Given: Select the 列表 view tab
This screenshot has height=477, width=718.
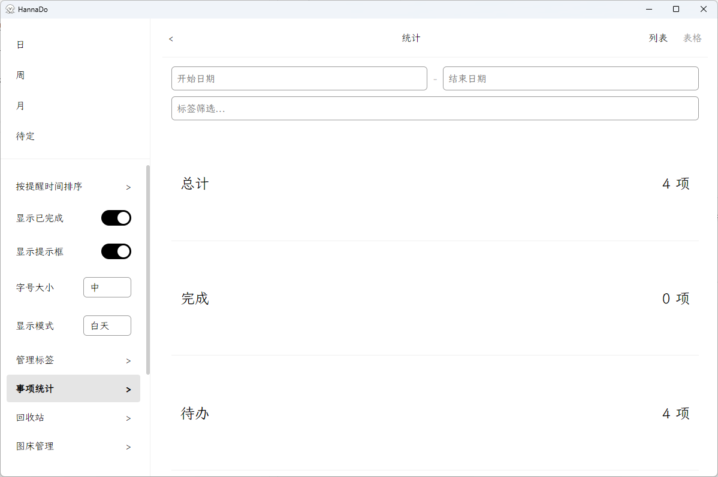Looking at the screenshot, I should coord(658,37).
